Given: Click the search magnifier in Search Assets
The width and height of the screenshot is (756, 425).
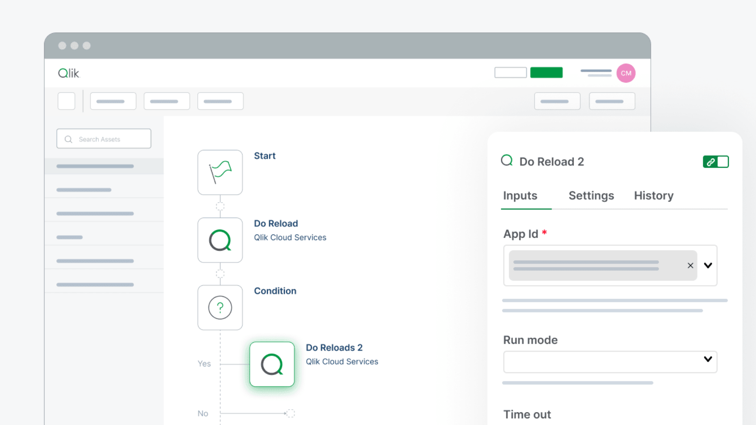Looking at the screenshot, I should pyautogui.click(x=68, y=139).
